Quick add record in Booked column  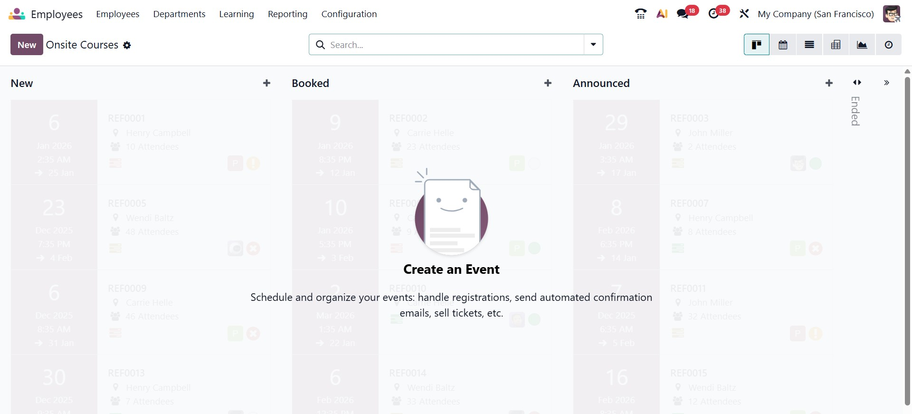pyautogui.click(x=548, y=83)
